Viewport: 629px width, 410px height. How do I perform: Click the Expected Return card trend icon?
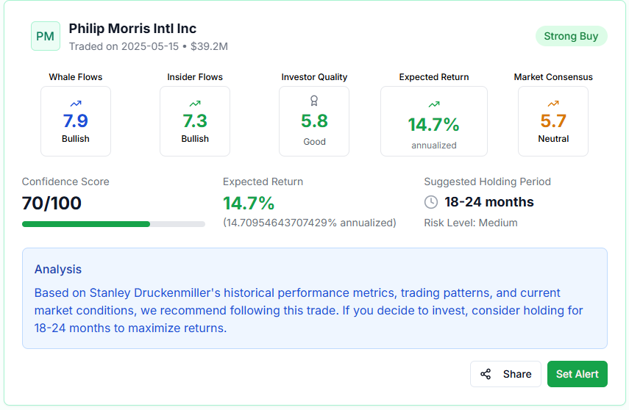[433, 104]
